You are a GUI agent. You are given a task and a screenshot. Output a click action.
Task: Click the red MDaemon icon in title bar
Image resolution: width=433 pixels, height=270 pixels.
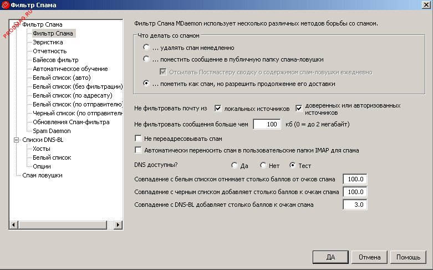coord(6,5)
